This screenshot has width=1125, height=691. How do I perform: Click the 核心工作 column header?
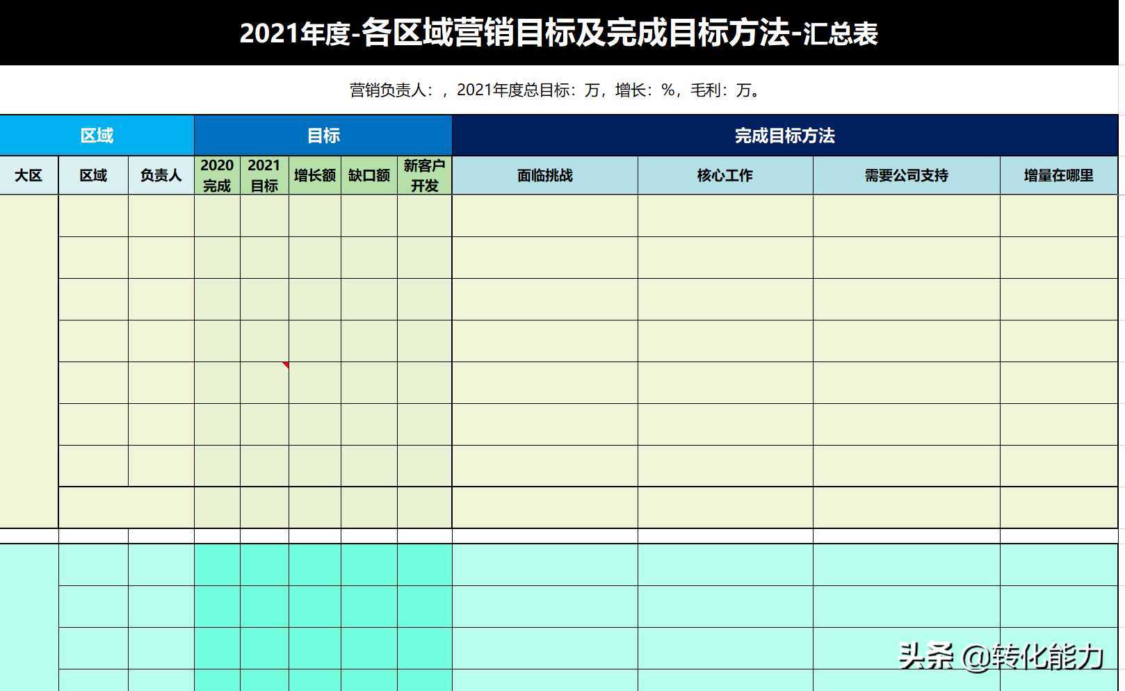coord(725,175)
